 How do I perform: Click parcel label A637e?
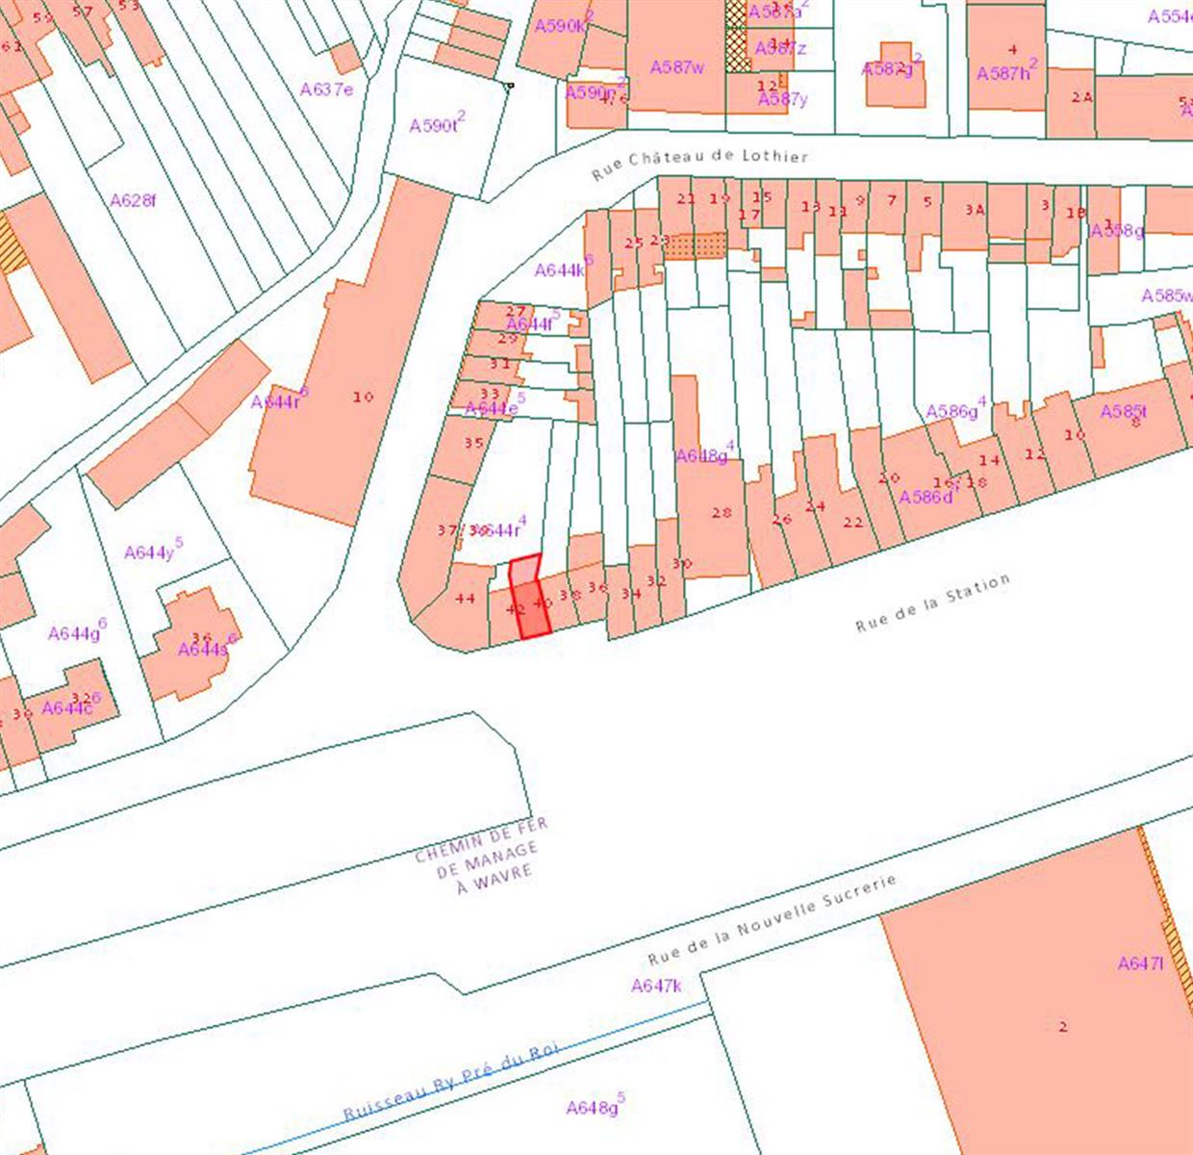tap(326, 90)
